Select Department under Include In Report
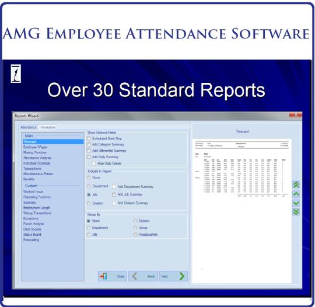315x307 pixels. point(89,186)
